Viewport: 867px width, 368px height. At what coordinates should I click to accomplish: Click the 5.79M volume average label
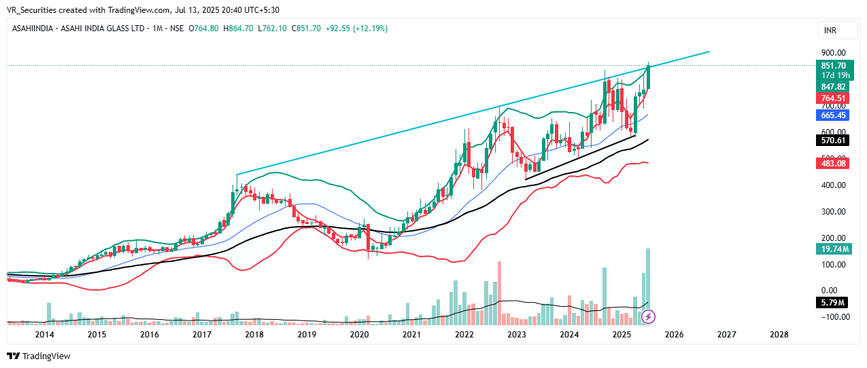833,303
